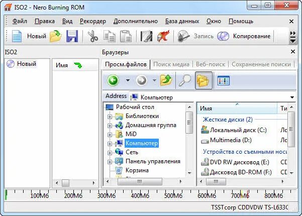The image size is (302, 216).
Task: Sort by the Имя column header in browser
Action: (x=237, y=109)
